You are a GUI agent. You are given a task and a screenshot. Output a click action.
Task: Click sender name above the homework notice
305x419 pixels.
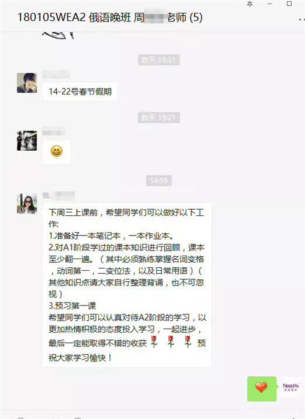pos(59,196)
